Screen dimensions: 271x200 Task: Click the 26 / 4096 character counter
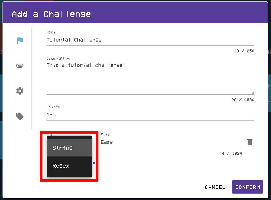tap(243, 100)
